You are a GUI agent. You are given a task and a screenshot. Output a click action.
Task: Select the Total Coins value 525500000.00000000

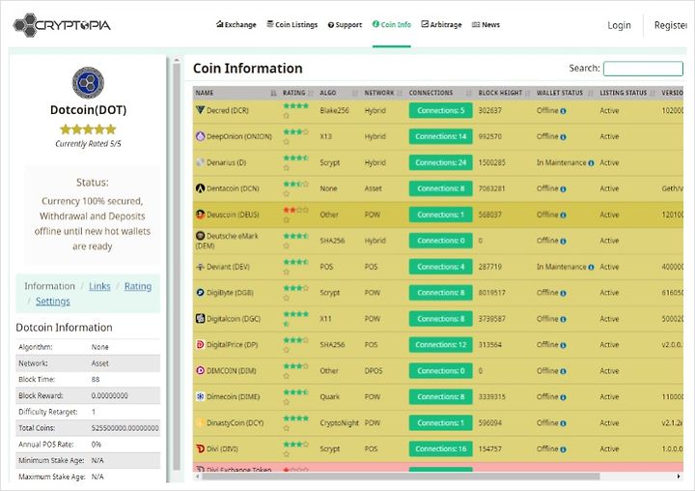(125, 428)
